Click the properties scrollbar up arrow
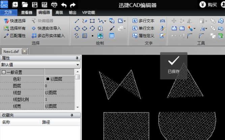The image size is (225, 140). click(78, 72)
